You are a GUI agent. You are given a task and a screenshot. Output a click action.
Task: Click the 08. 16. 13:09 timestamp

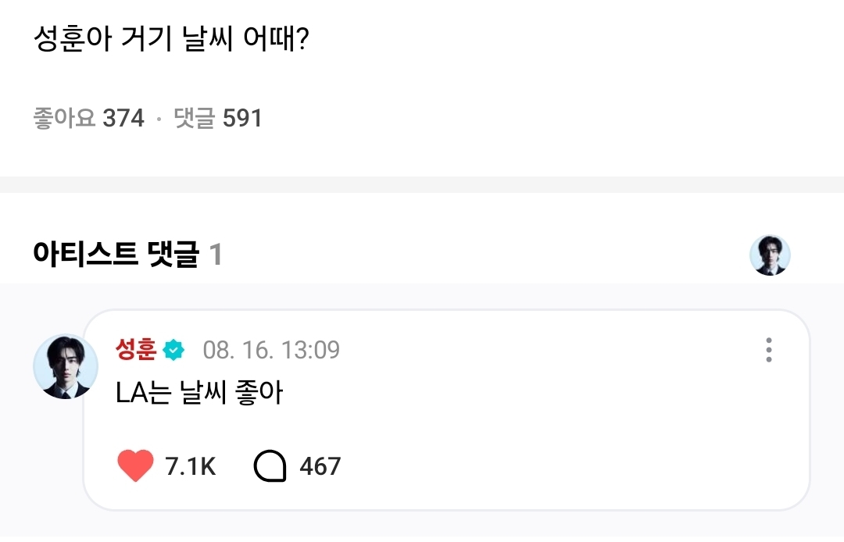pyautogui.click(x=271, y=350)
